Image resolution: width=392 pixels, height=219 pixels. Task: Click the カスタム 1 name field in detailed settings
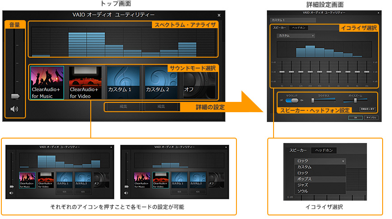point(293,20)
